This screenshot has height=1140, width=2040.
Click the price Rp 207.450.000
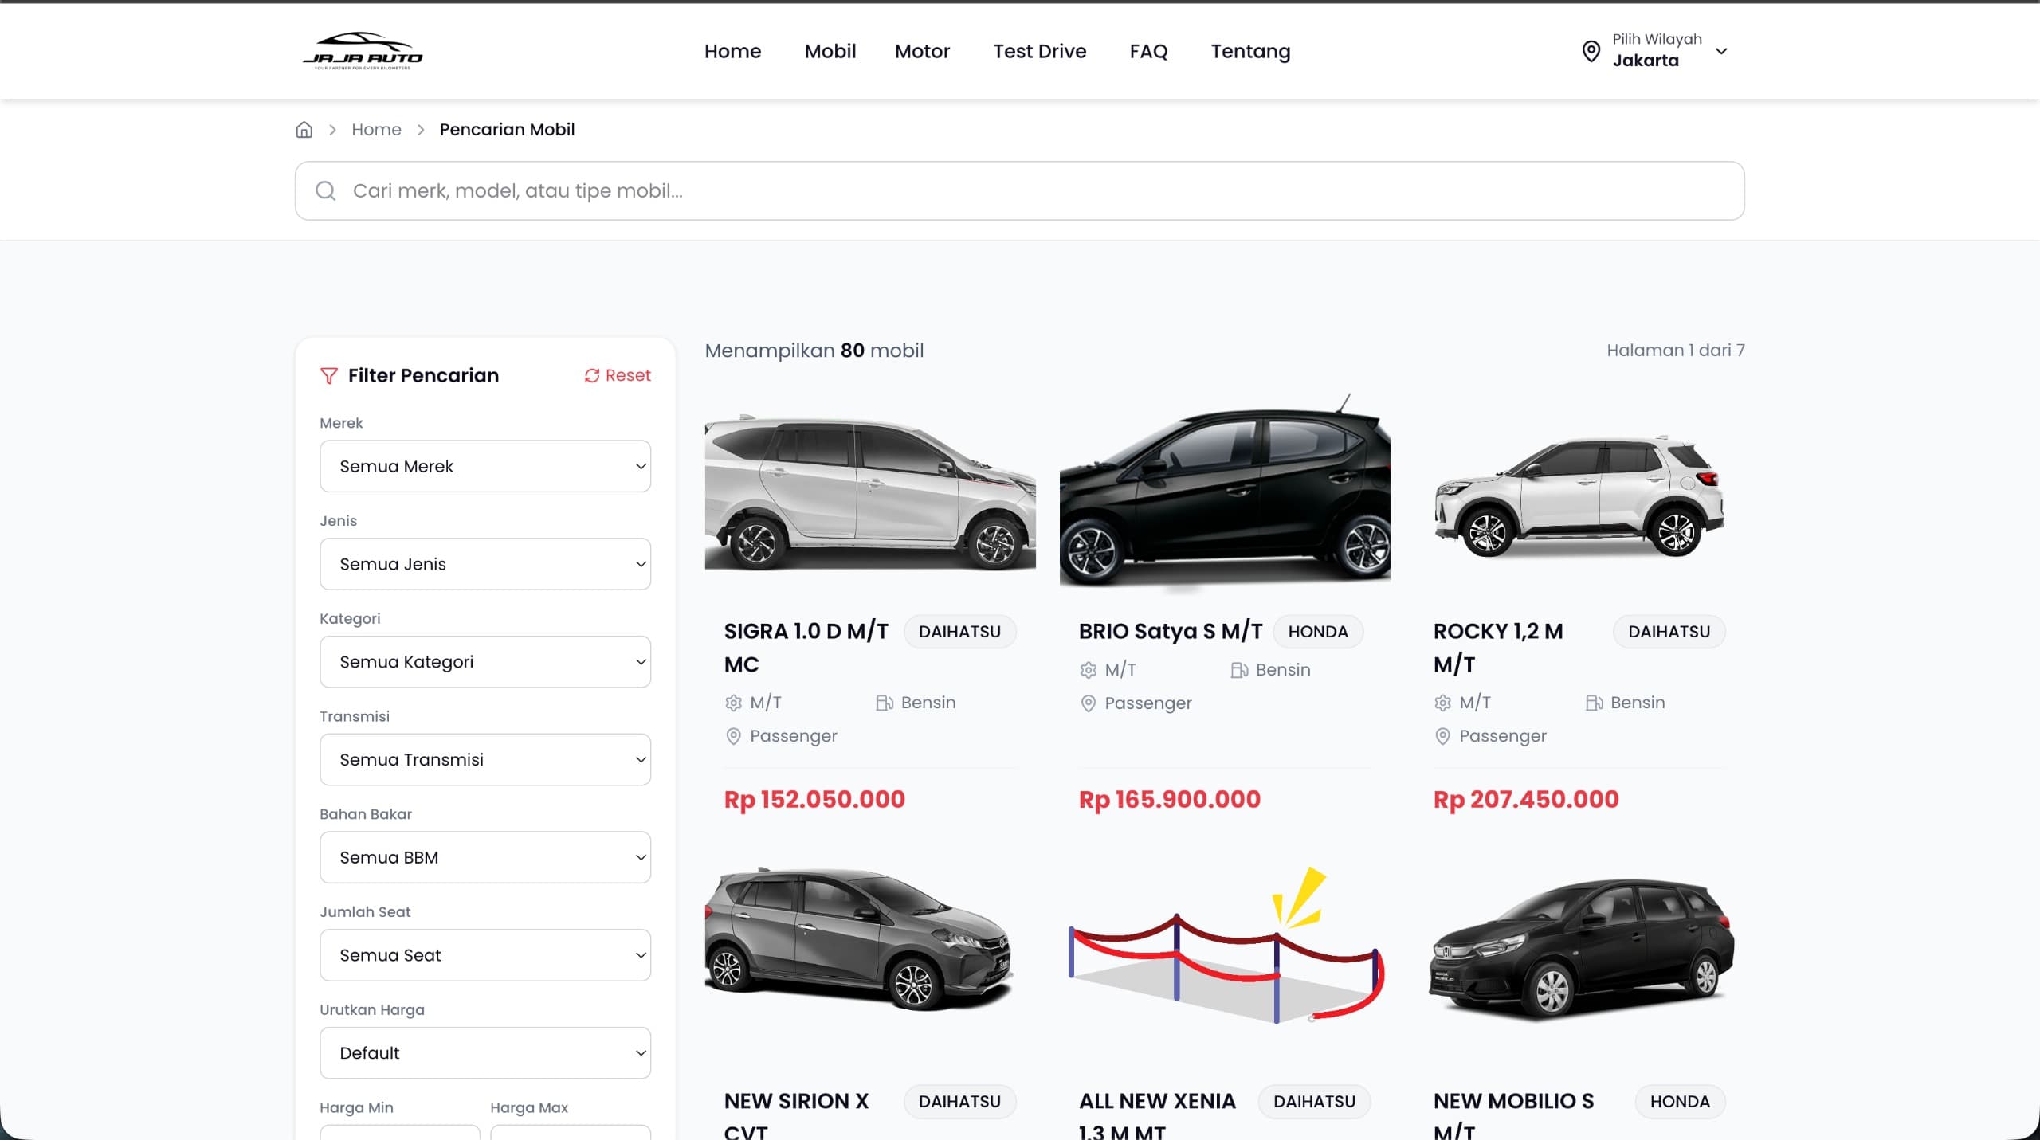(1526, 799)
